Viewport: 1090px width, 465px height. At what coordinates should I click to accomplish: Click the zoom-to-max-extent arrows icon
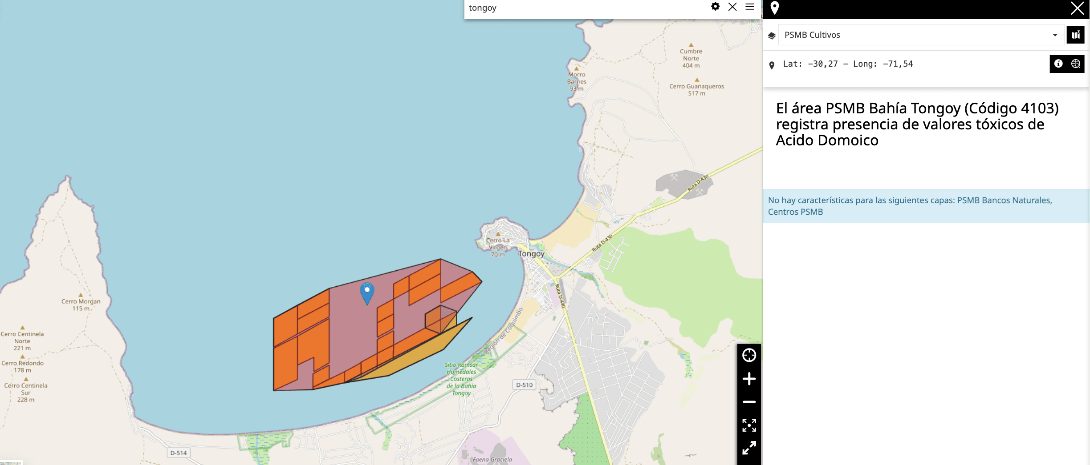749,425
